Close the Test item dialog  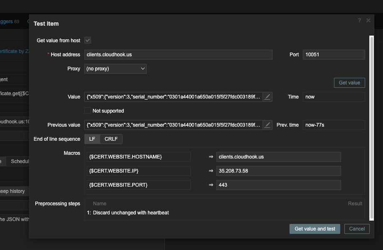pyautogui.click(x=368, y=20)
